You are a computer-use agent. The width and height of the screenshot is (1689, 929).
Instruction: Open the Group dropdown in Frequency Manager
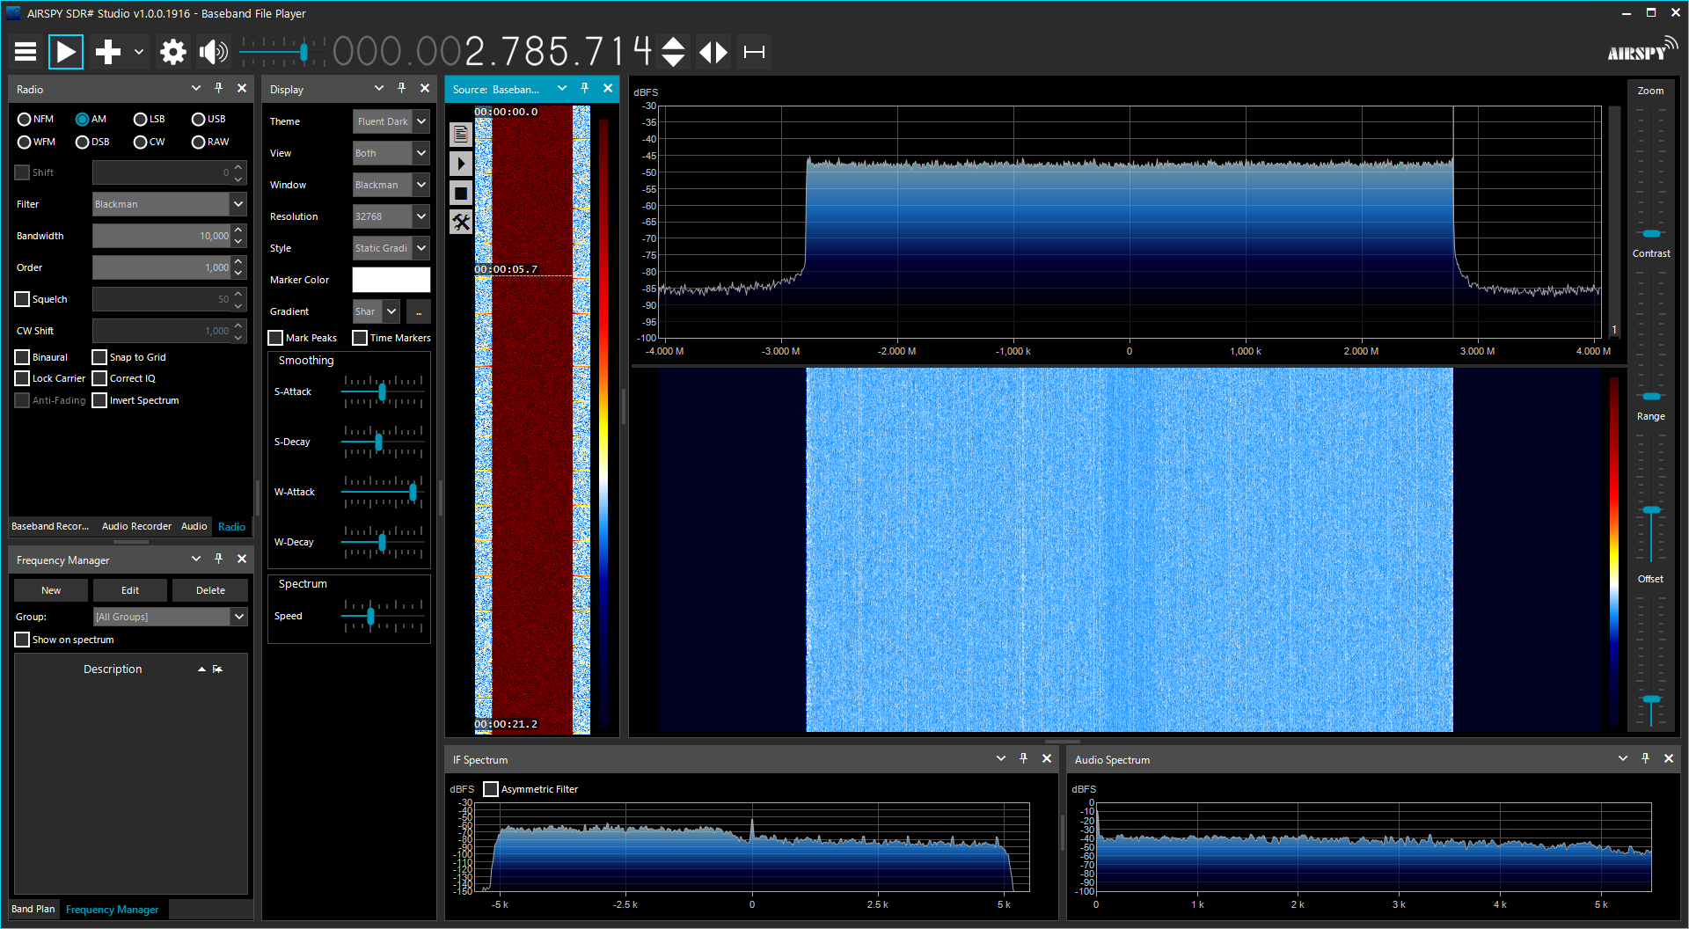[x=238, y=617]
